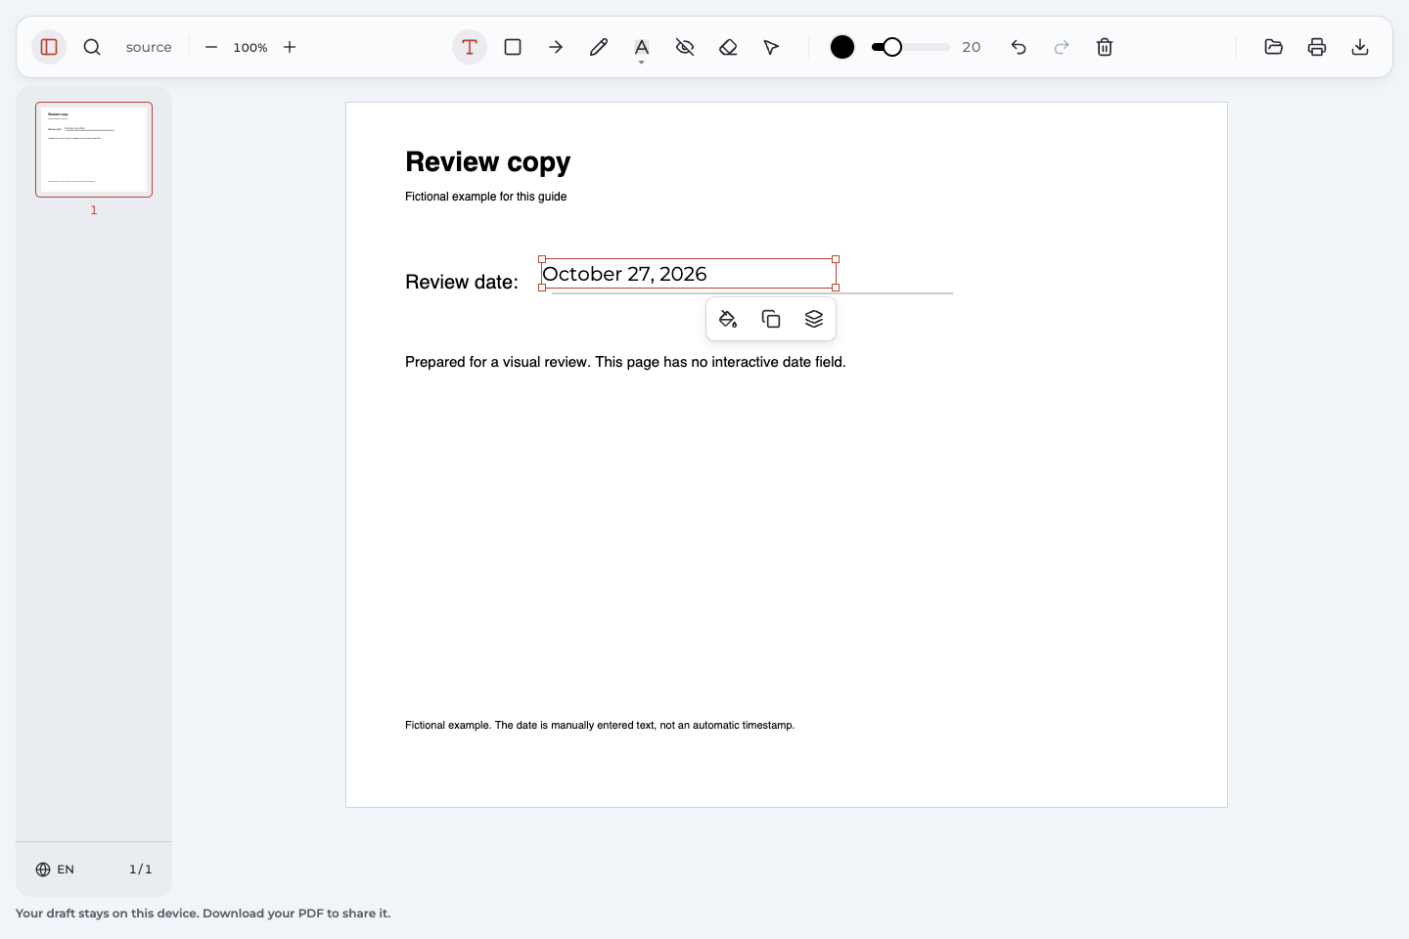Open the layer order options
1409x939 pixels.
click(814, 319)
